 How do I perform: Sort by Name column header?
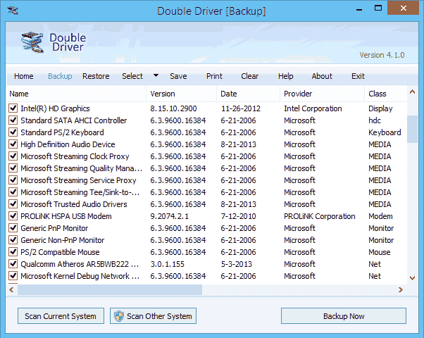76,94
